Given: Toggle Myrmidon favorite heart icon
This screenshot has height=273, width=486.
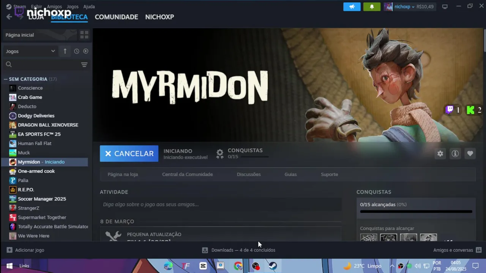Looking at the screenshot, I should tap(470, 154).
